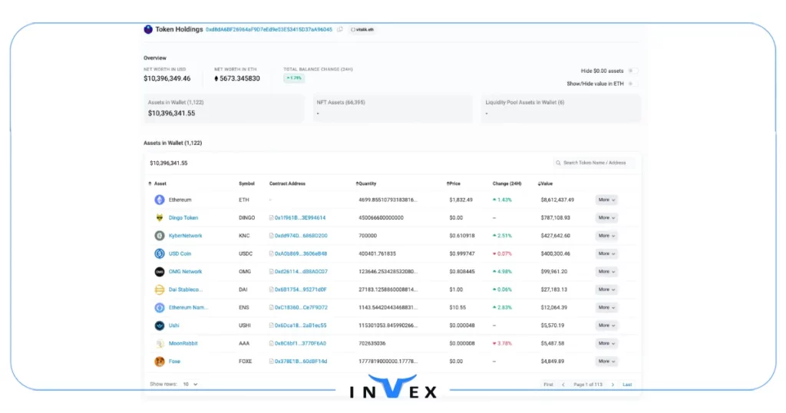Open More dropdown for Ushi row
The image size is (786, 413).
click(606, 325)
